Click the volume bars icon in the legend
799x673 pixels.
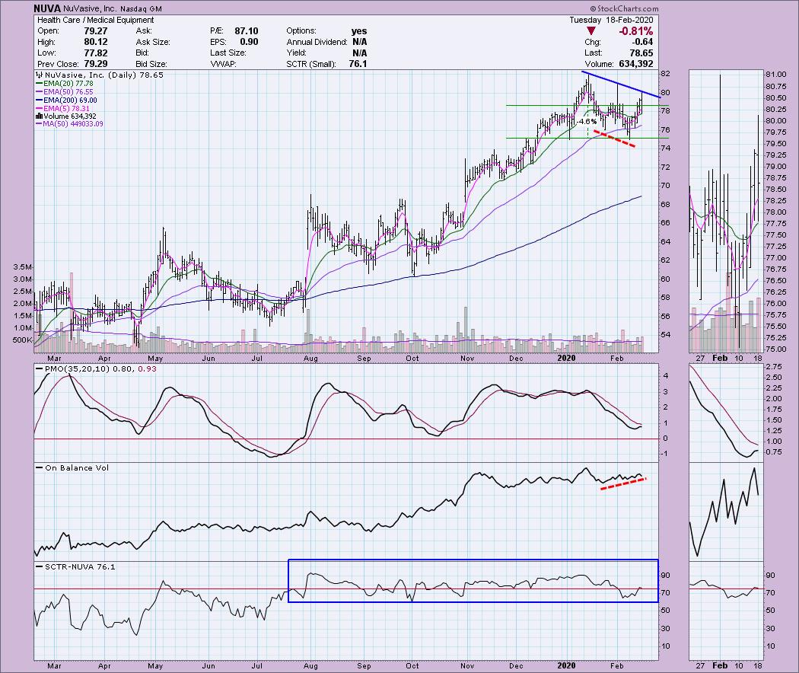[x=39, y=116]
